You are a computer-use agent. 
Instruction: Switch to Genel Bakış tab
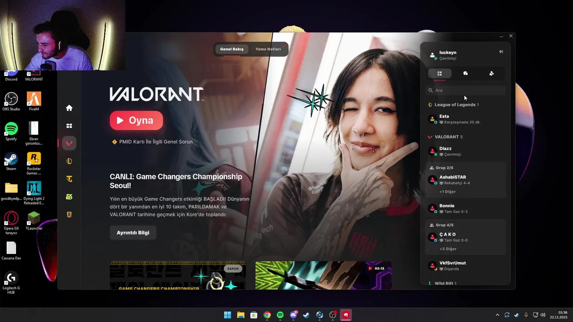click(232, 49)
